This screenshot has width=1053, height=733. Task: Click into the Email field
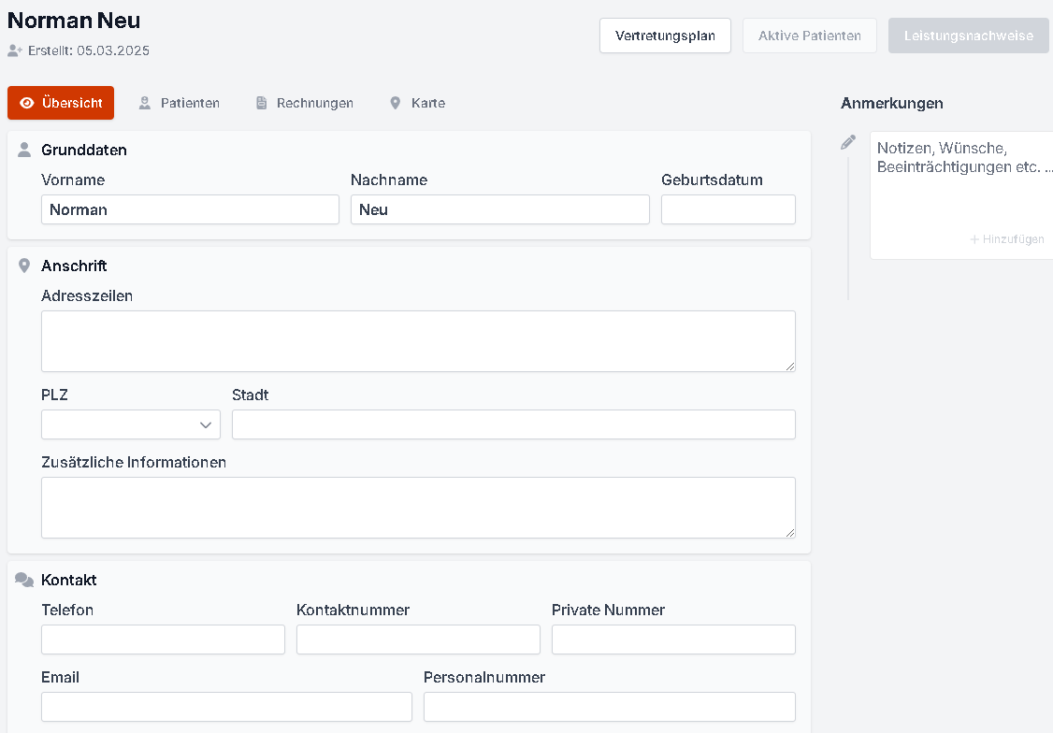coord(226,707)
